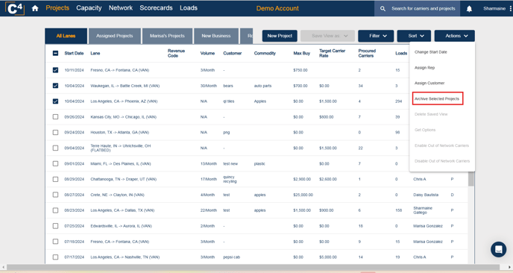The image size is (513, 273).
Task: Switch to Assigned Projects tab
Action: click(x=115, y=36)
